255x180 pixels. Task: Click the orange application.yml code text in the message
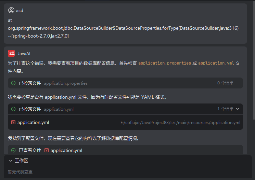[216, 63]
